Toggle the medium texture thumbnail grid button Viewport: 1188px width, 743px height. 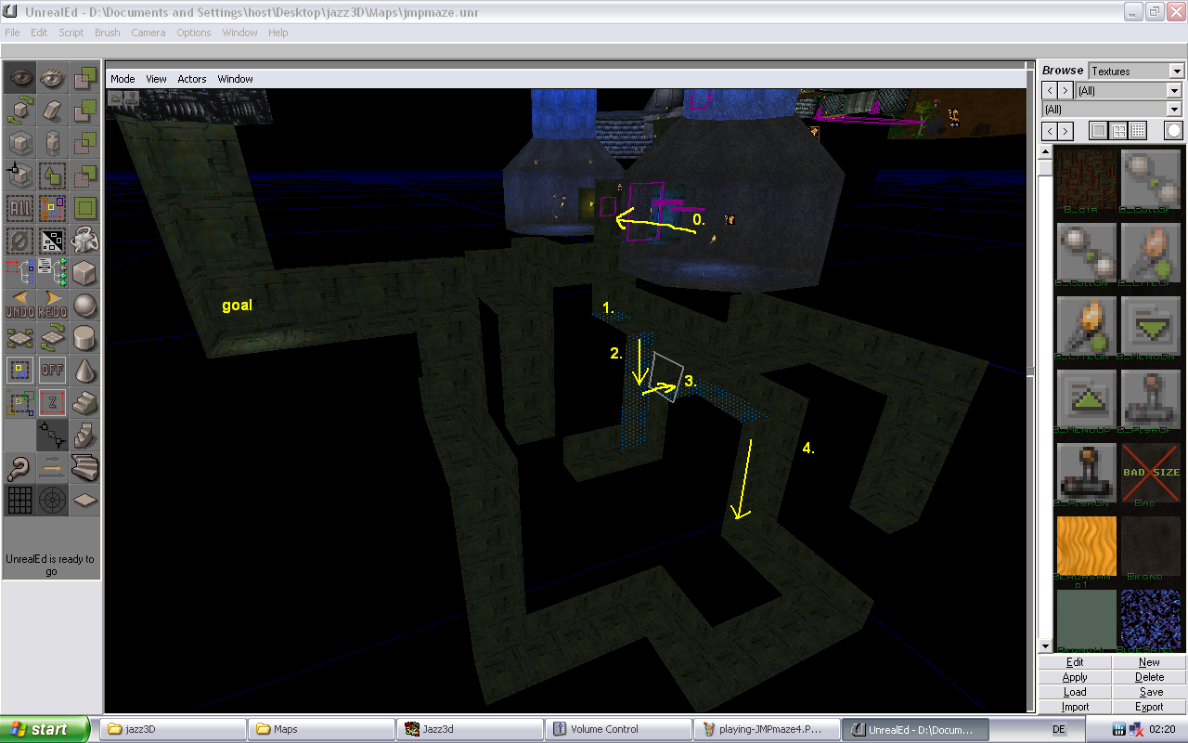point(1118,131)
